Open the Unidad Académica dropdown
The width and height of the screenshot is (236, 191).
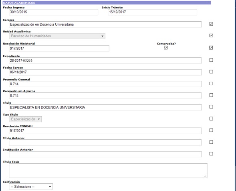57,36
